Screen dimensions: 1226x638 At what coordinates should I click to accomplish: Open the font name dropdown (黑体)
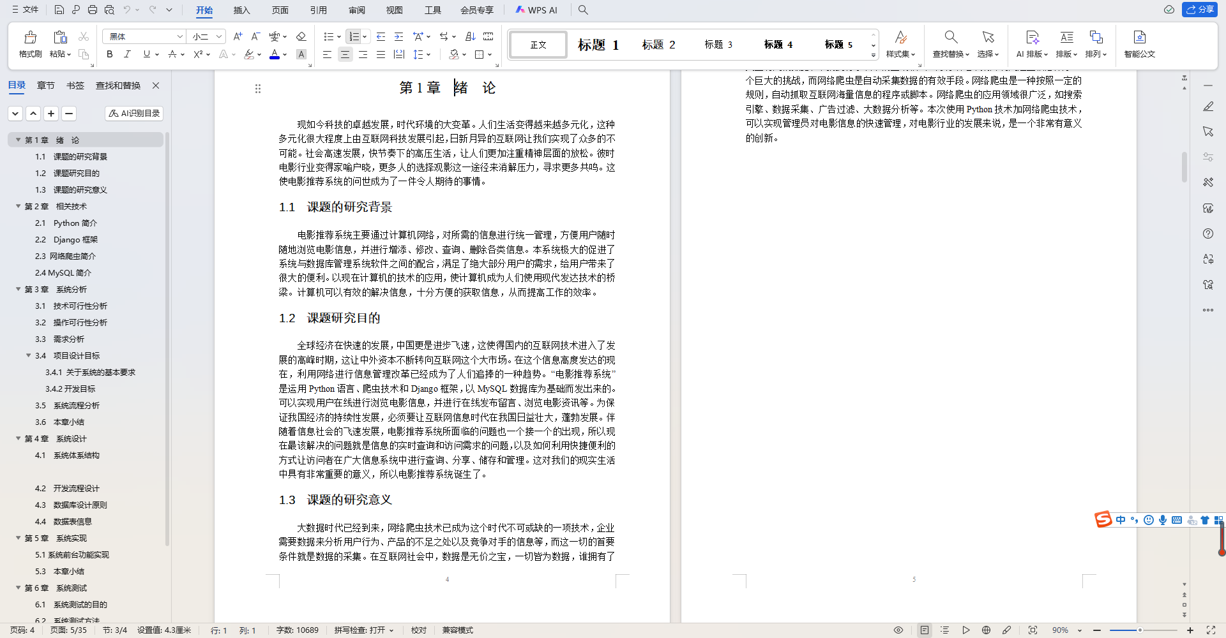click(180, 37)
